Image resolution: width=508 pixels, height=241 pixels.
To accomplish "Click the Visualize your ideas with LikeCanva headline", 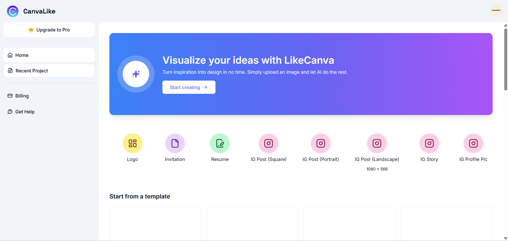I will pos(248,60).
